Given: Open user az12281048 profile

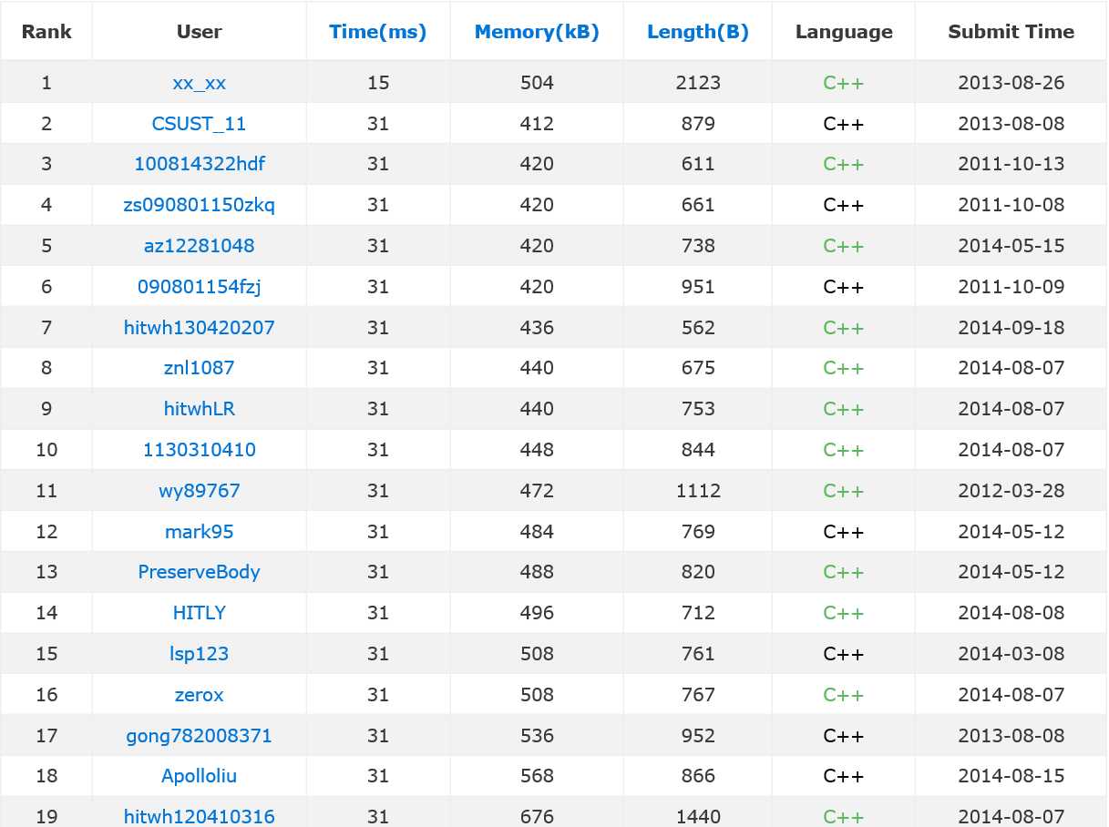Looking at the screenshot, I should [x=200, y=246].
